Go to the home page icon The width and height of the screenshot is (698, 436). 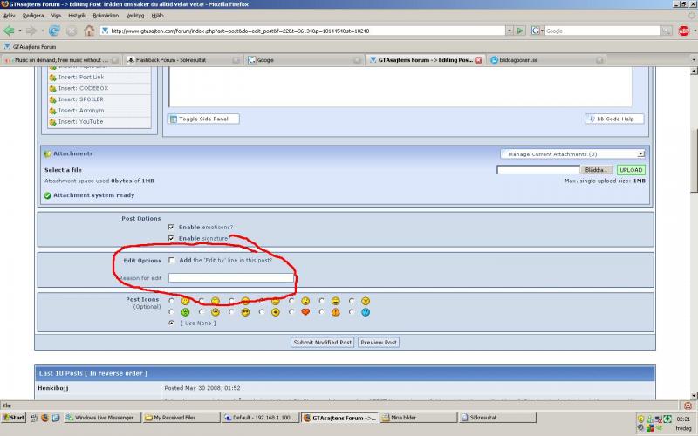[88, 31]
